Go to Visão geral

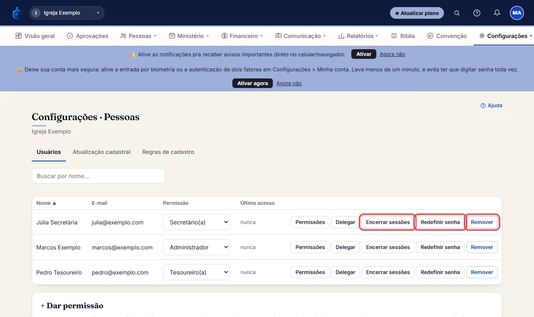tap(35, 36)
